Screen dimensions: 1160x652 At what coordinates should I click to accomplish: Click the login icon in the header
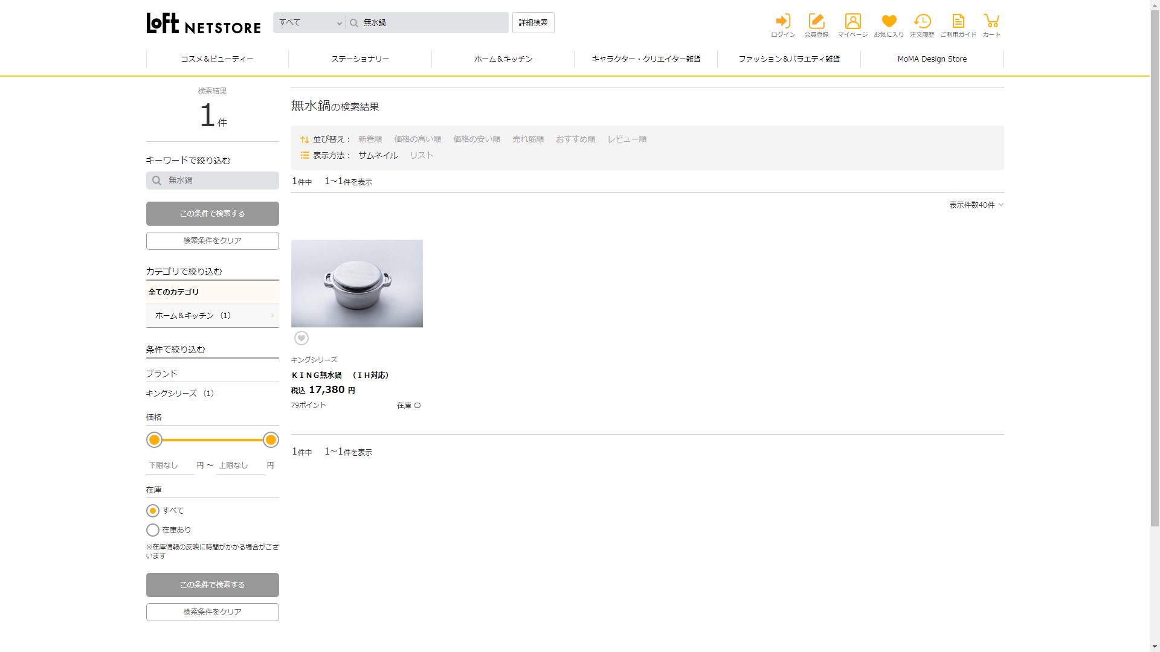coord(783,22)
